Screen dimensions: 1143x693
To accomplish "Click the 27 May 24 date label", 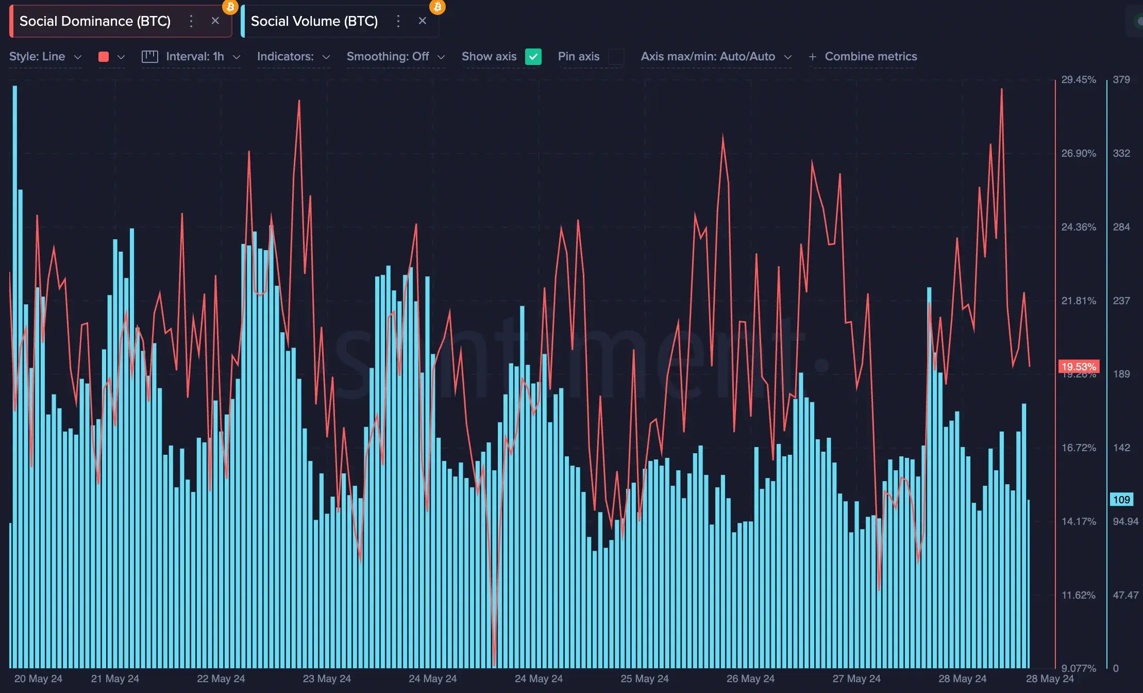I will (x=856, y=679).
